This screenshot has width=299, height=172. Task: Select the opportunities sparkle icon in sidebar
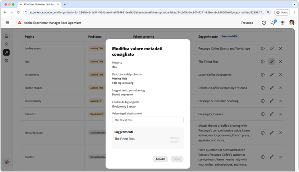pos(6,52)
